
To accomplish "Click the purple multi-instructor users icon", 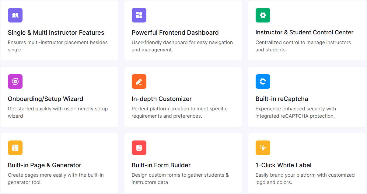I will click(15, 15).
